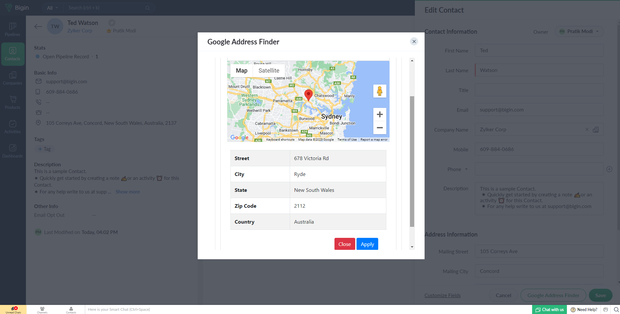Click the dialog vertical scrollbar thumb
Image resolution: width=620 pixels, height=314 pixels.
click(412, 161)
